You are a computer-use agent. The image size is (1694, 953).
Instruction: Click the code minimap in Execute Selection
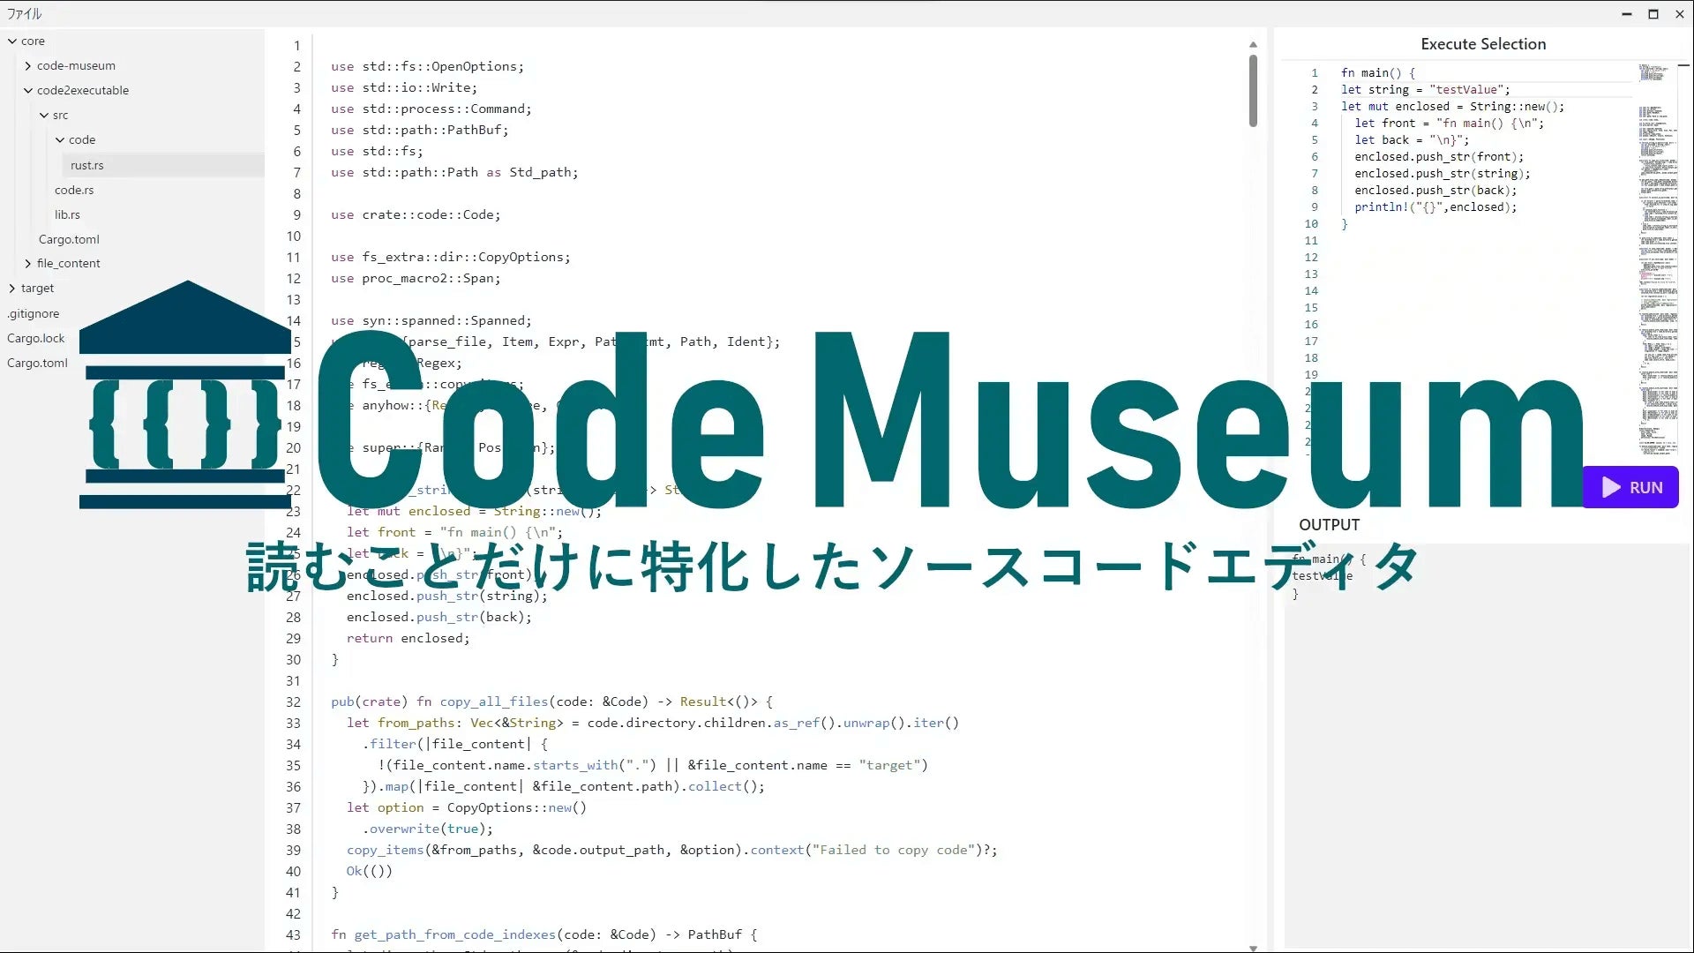coord(1658,256)
